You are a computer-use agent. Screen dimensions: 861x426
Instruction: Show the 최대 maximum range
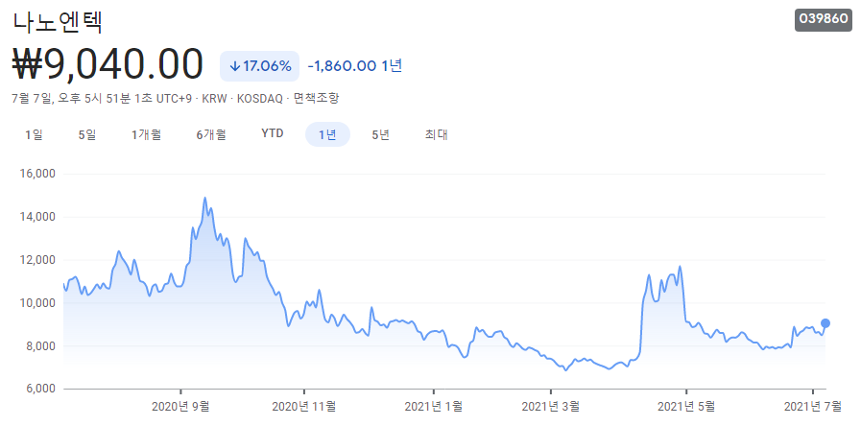point(436,134)
